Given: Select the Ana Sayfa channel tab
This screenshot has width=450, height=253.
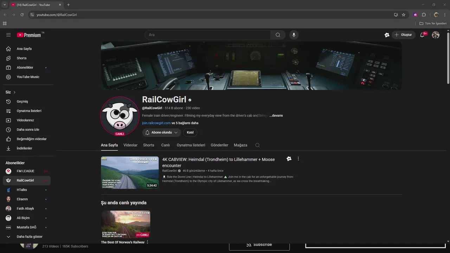Looking at the screenshot, I should click(x=109, y=145).
